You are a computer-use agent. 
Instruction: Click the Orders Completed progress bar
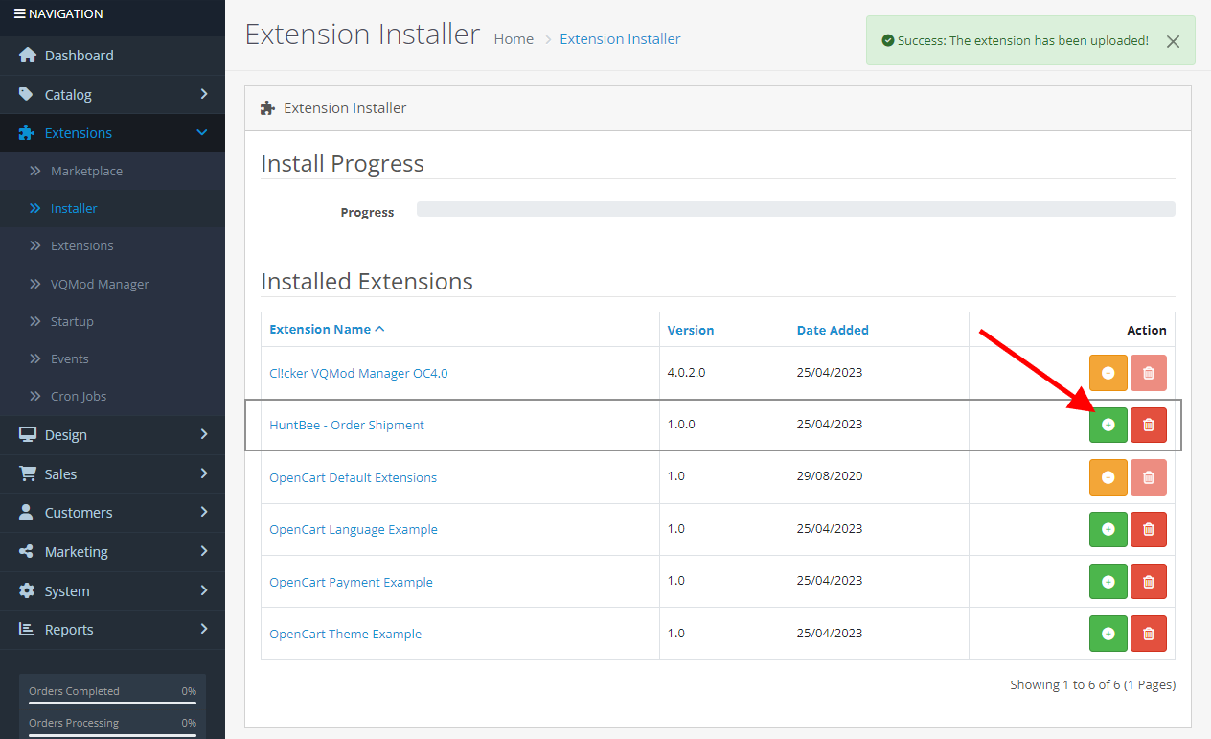click(112, 704)
